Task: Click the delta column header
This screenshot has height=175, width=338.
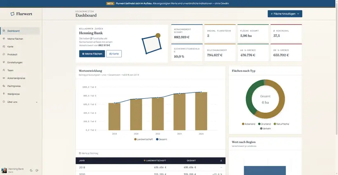Action: pos(221,161)
